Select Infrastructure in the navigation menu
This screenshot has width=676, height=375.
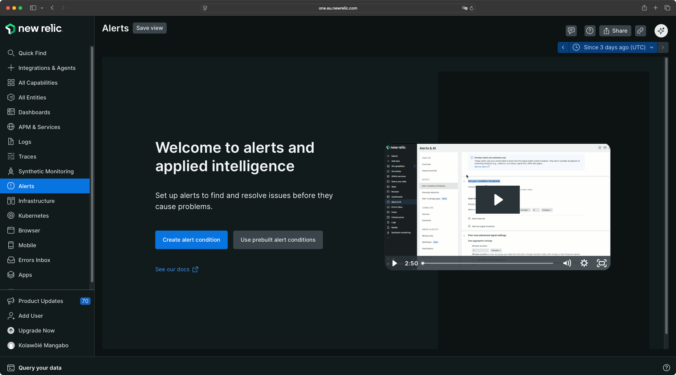tap(36, 201)
